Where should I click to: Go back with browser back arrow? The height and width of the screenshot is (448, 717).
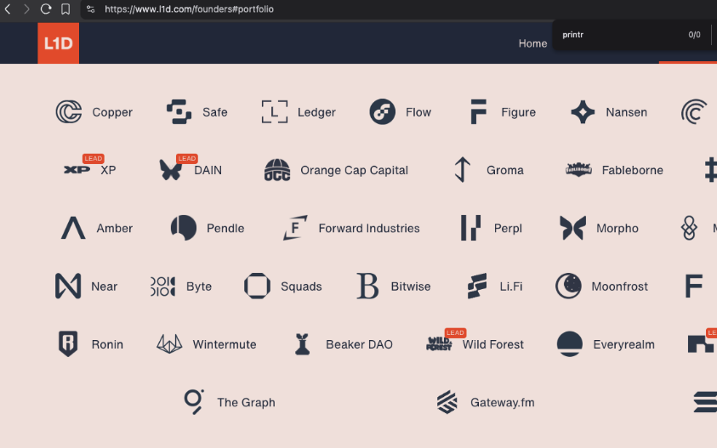point(8,9)
